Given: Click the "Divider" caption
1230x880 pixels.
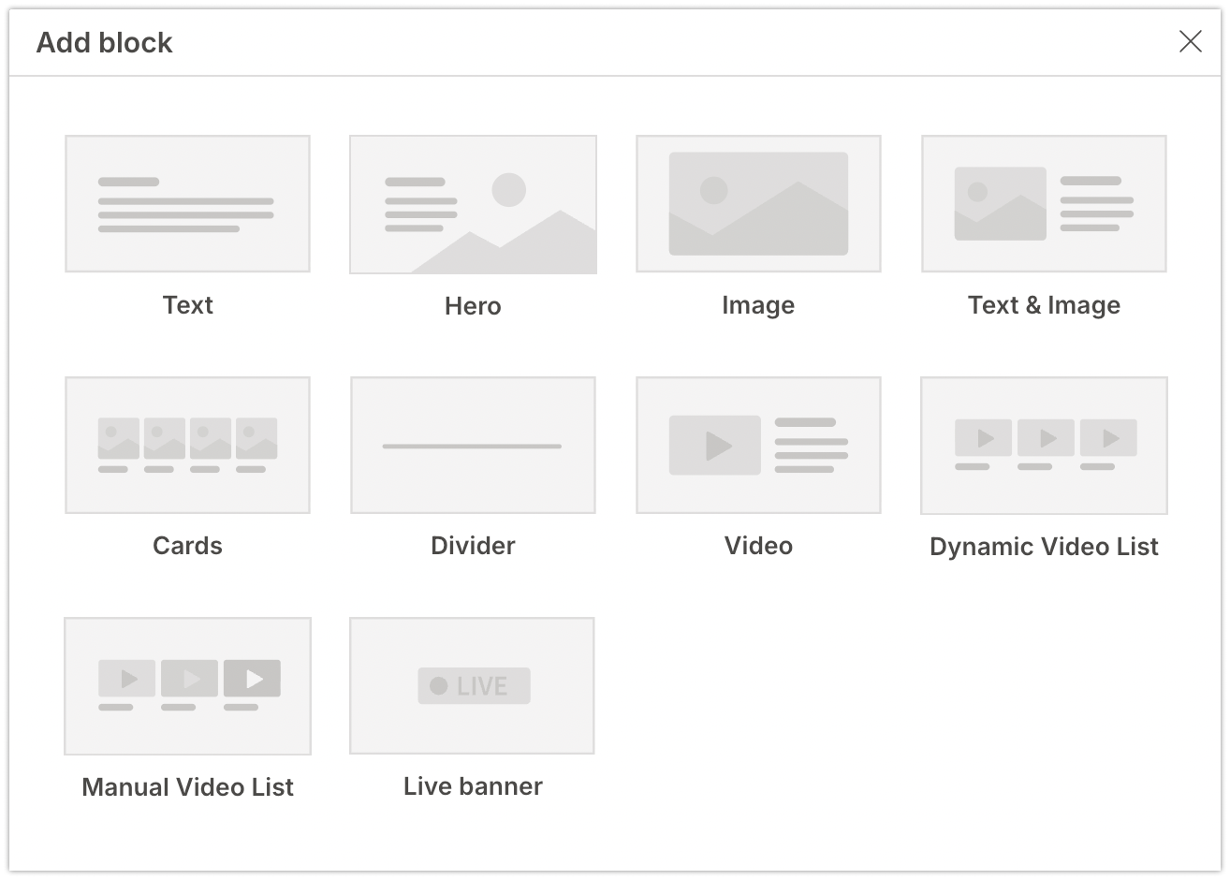Looking at the screenshot, I should point(473,546).
